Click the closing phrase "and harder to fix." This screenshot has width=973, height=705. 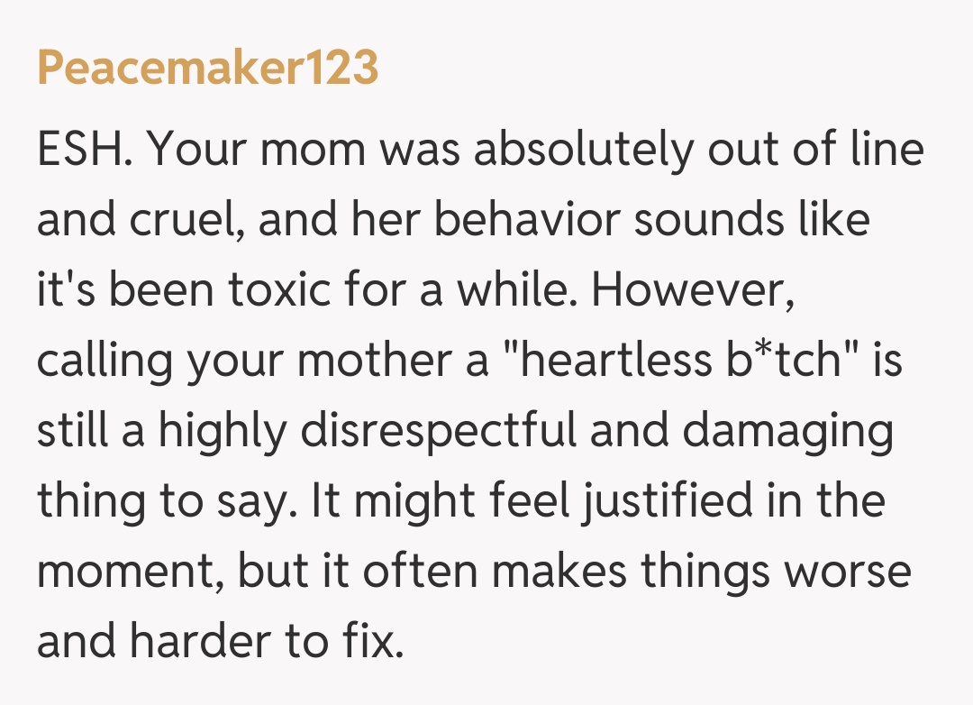pos(221,643)
